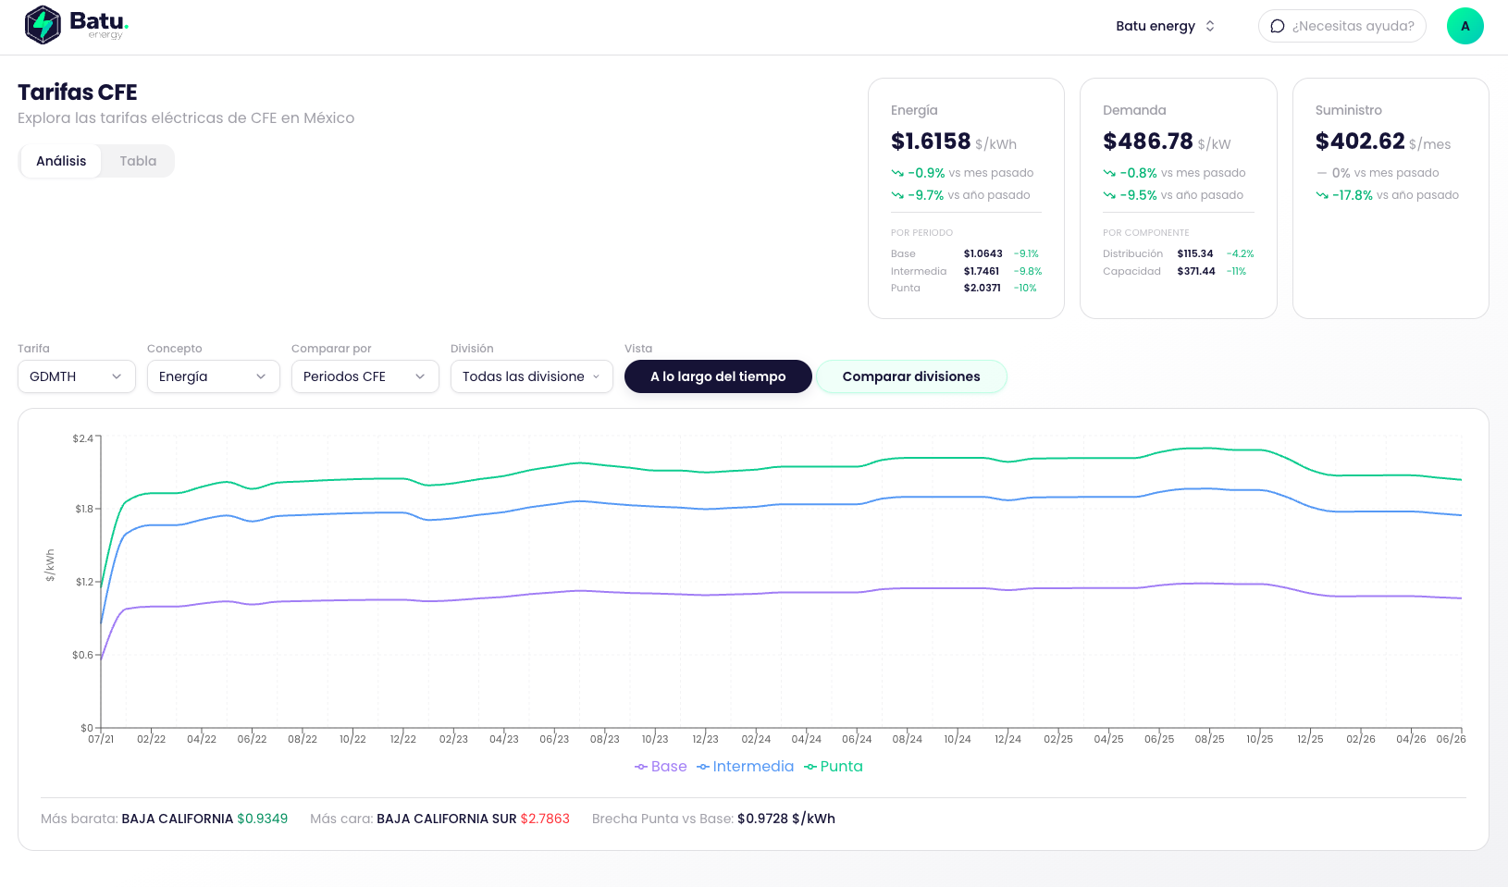This screenshot has width=1508, height=887.
Task: Open the Tarifa GDMTH dropdown
Action: point(77,376)
